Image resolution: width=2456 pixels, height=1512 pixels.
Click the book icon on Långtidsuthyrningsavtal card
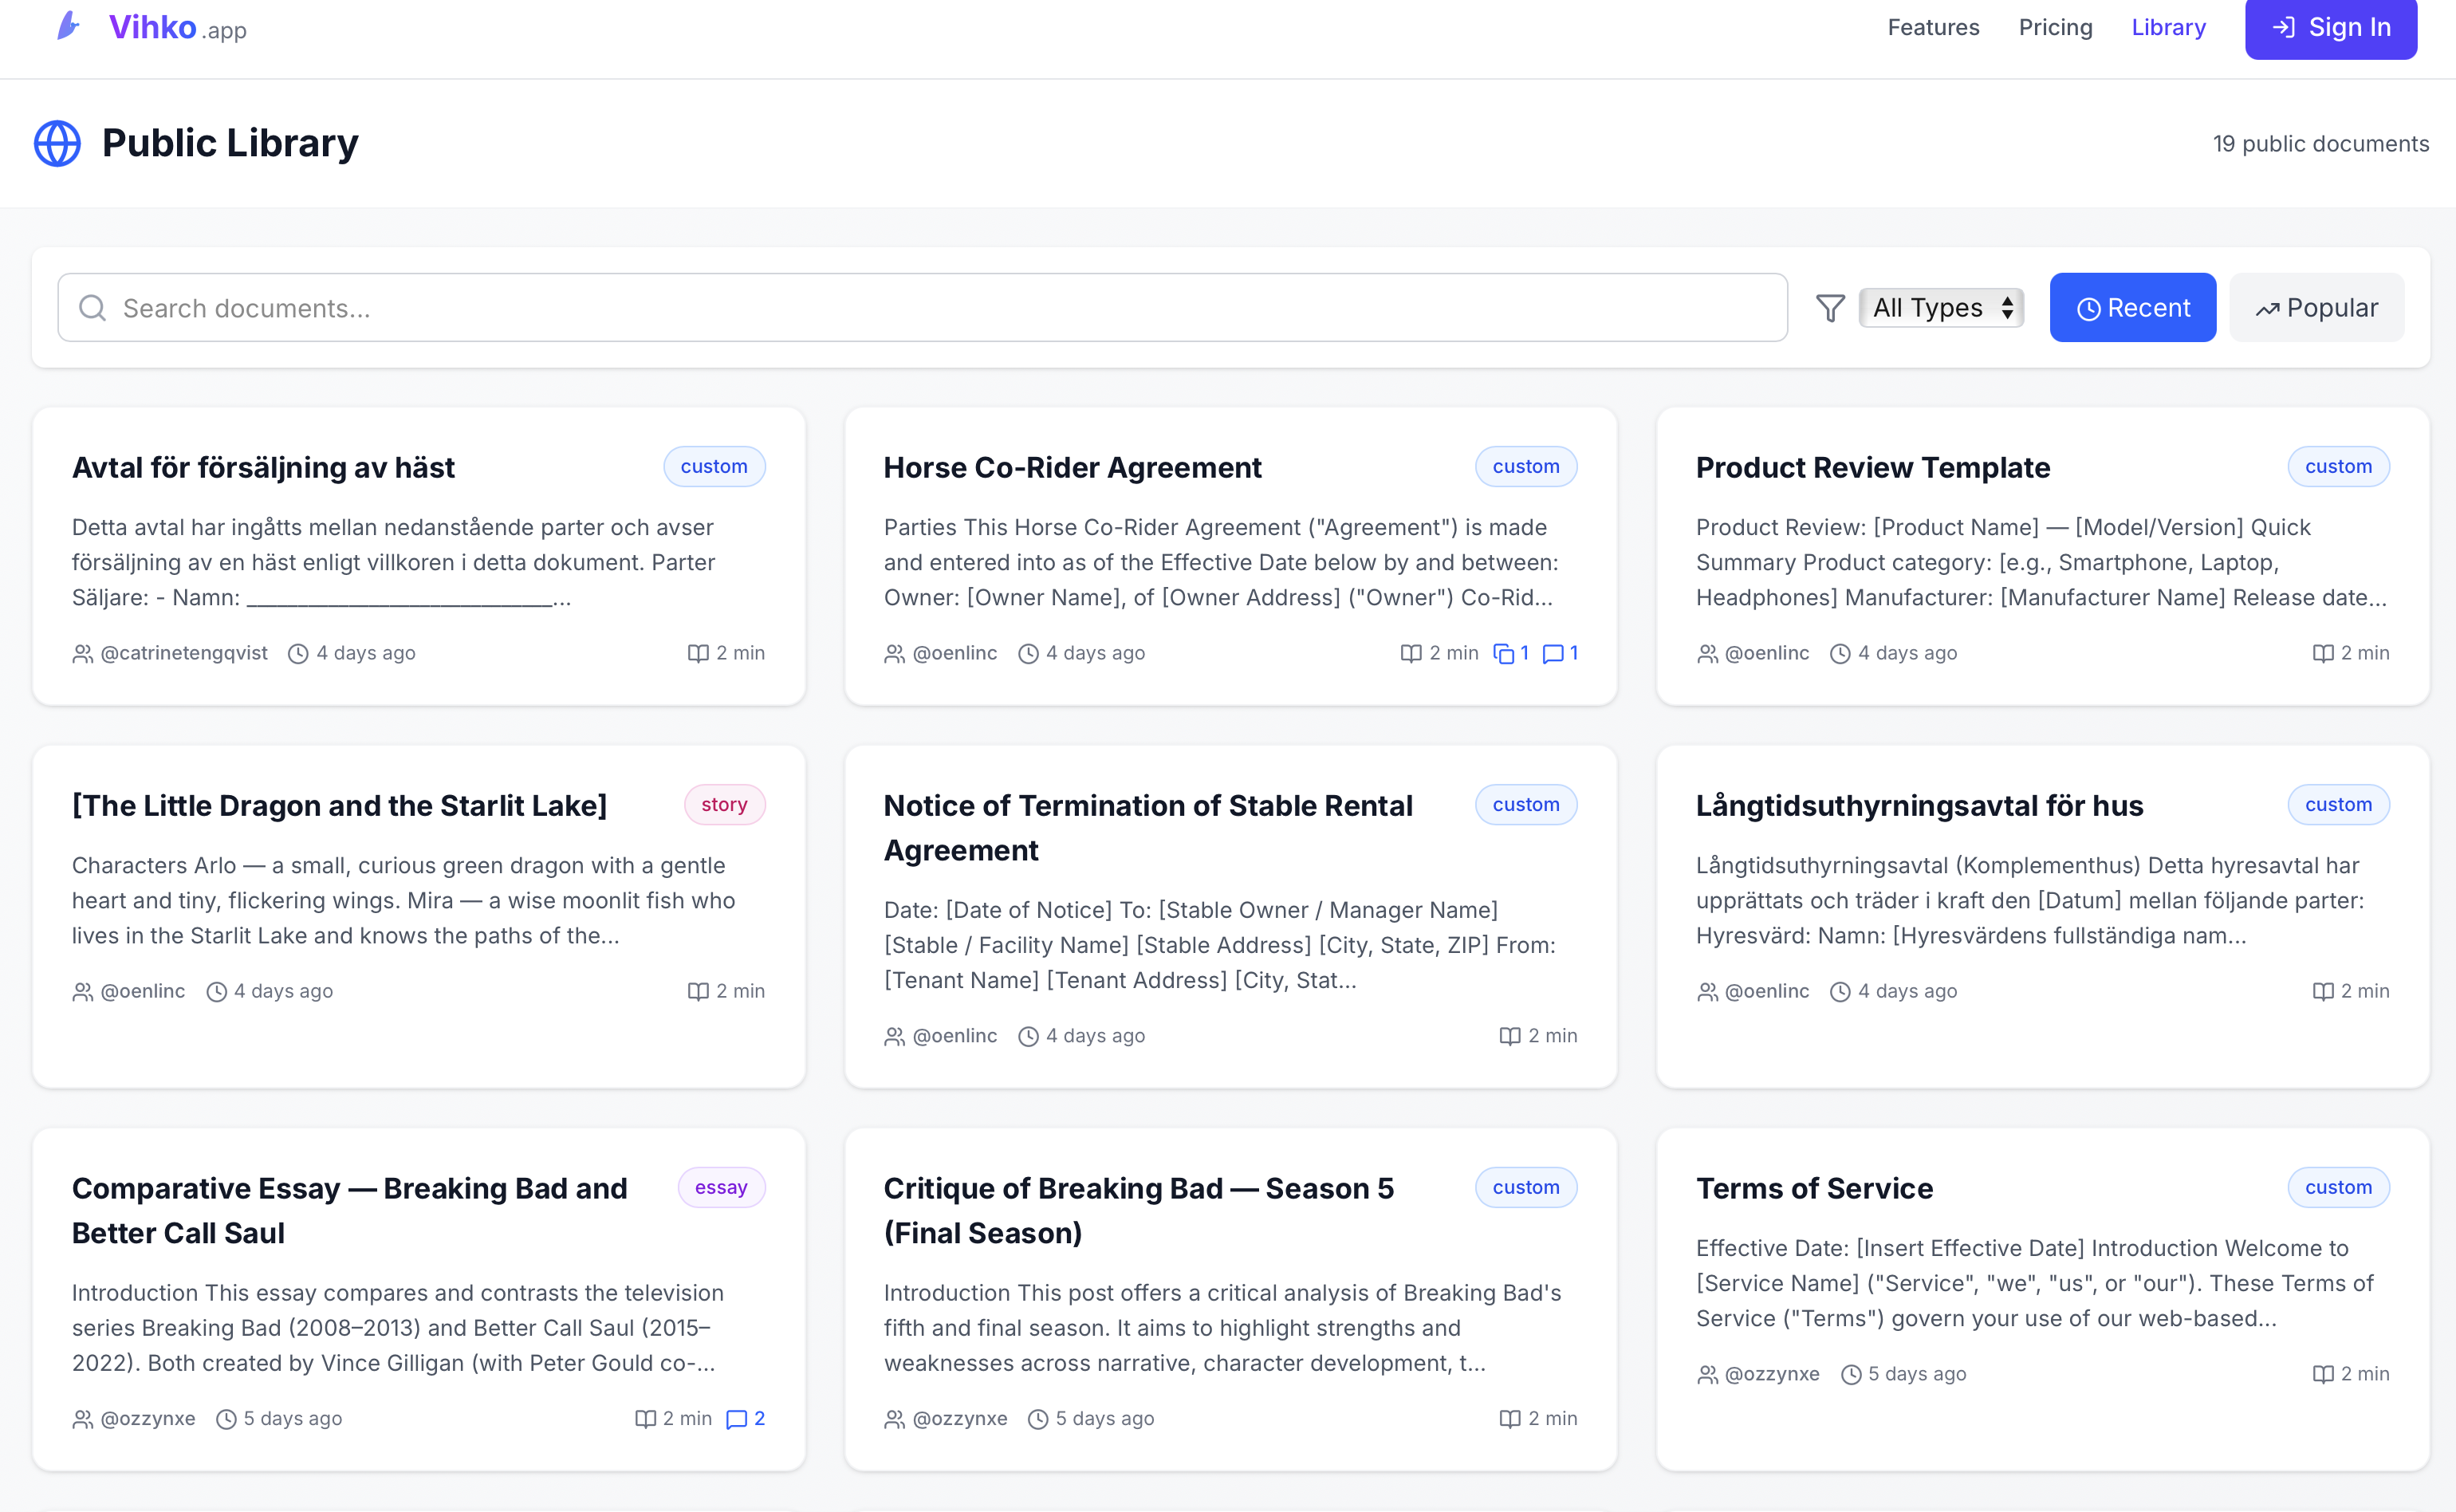point(2322,992)
